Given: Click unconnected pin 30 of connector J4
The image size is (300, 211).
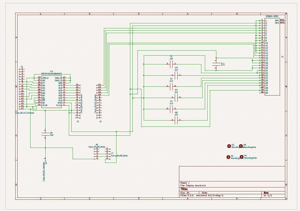Looking at the screenshot, I should (x=262, y=92).
